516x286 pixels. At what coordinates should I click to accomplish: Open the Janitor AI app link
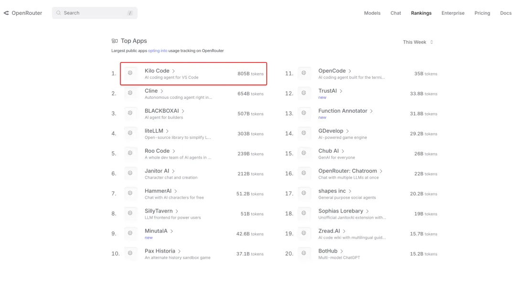tap(157, 171)
